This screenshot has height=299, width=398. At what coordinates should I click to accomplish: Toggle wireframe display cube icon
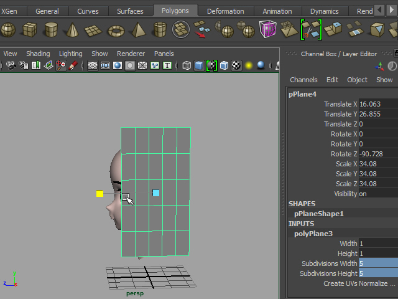(x=187, y=65)
